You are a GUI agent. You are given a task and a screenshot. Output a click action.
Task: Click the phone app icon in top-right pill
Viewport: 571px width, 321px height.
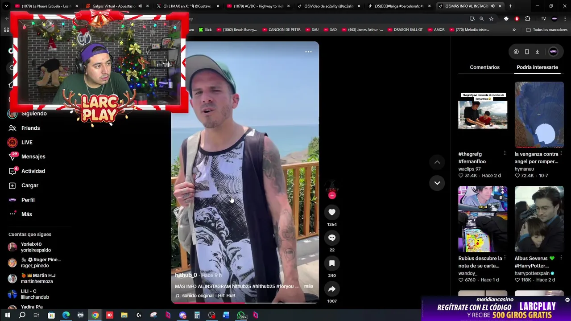pos(527,52)
